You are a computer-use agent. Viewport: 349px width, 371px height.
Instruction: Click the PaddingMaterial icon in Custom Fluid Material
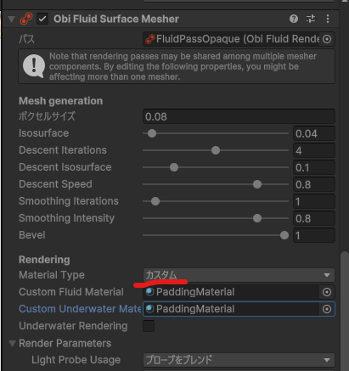(x=150, y=292)
